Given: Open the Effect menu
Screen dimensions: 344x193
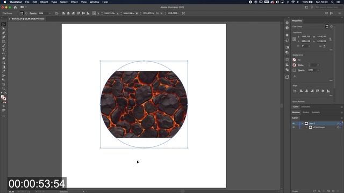Looking at the screenshot, I should pos(74,2).
